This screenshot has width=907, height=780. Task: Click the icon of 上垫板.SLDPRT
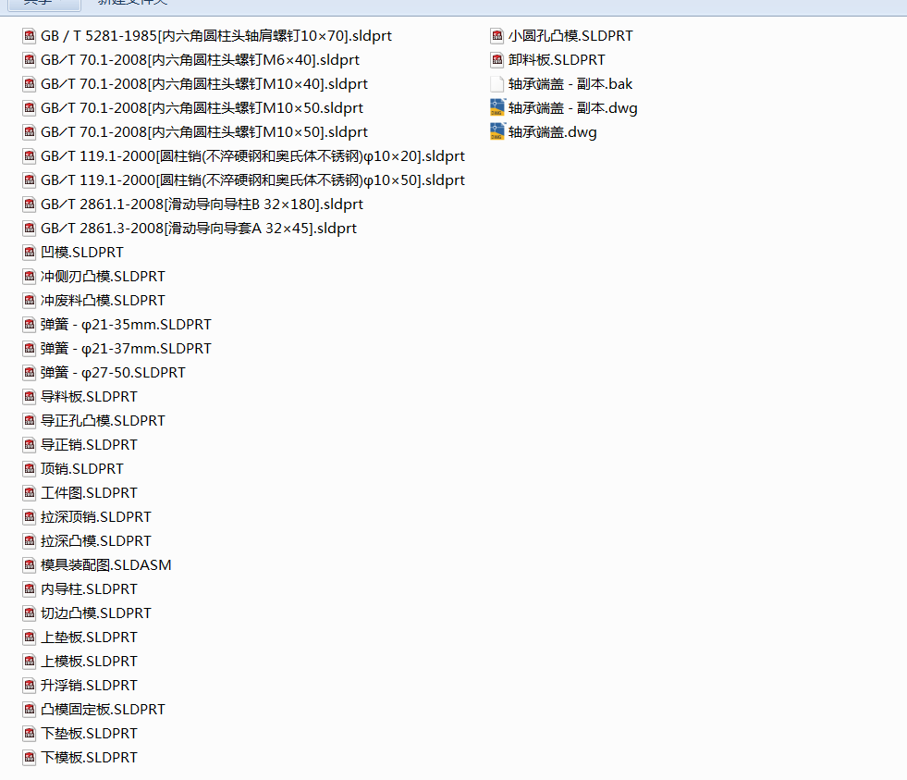click(x=30, y=638)
